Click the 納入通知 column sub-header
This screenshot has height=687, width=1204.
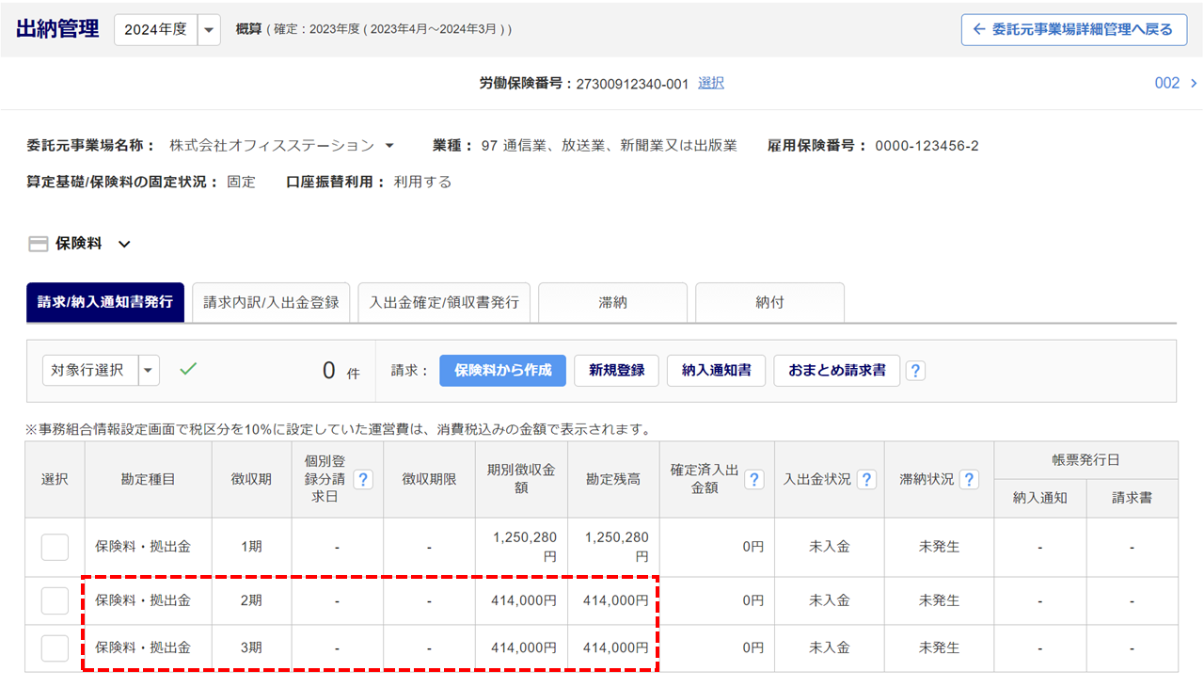[x=1039, y=497]
